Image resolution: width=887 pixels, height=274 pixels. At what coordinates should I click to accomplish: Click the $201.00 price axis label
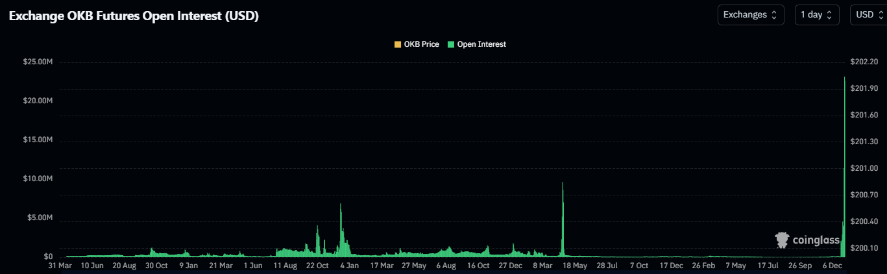864,168
